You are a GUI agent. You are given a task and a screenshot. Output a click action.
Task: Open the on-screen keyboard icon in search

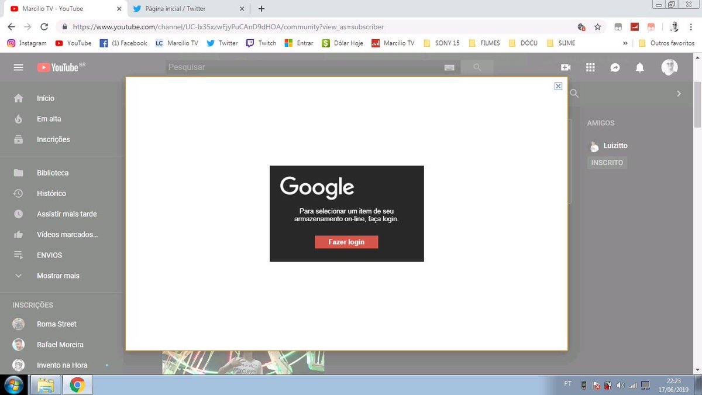coord(449,67)
